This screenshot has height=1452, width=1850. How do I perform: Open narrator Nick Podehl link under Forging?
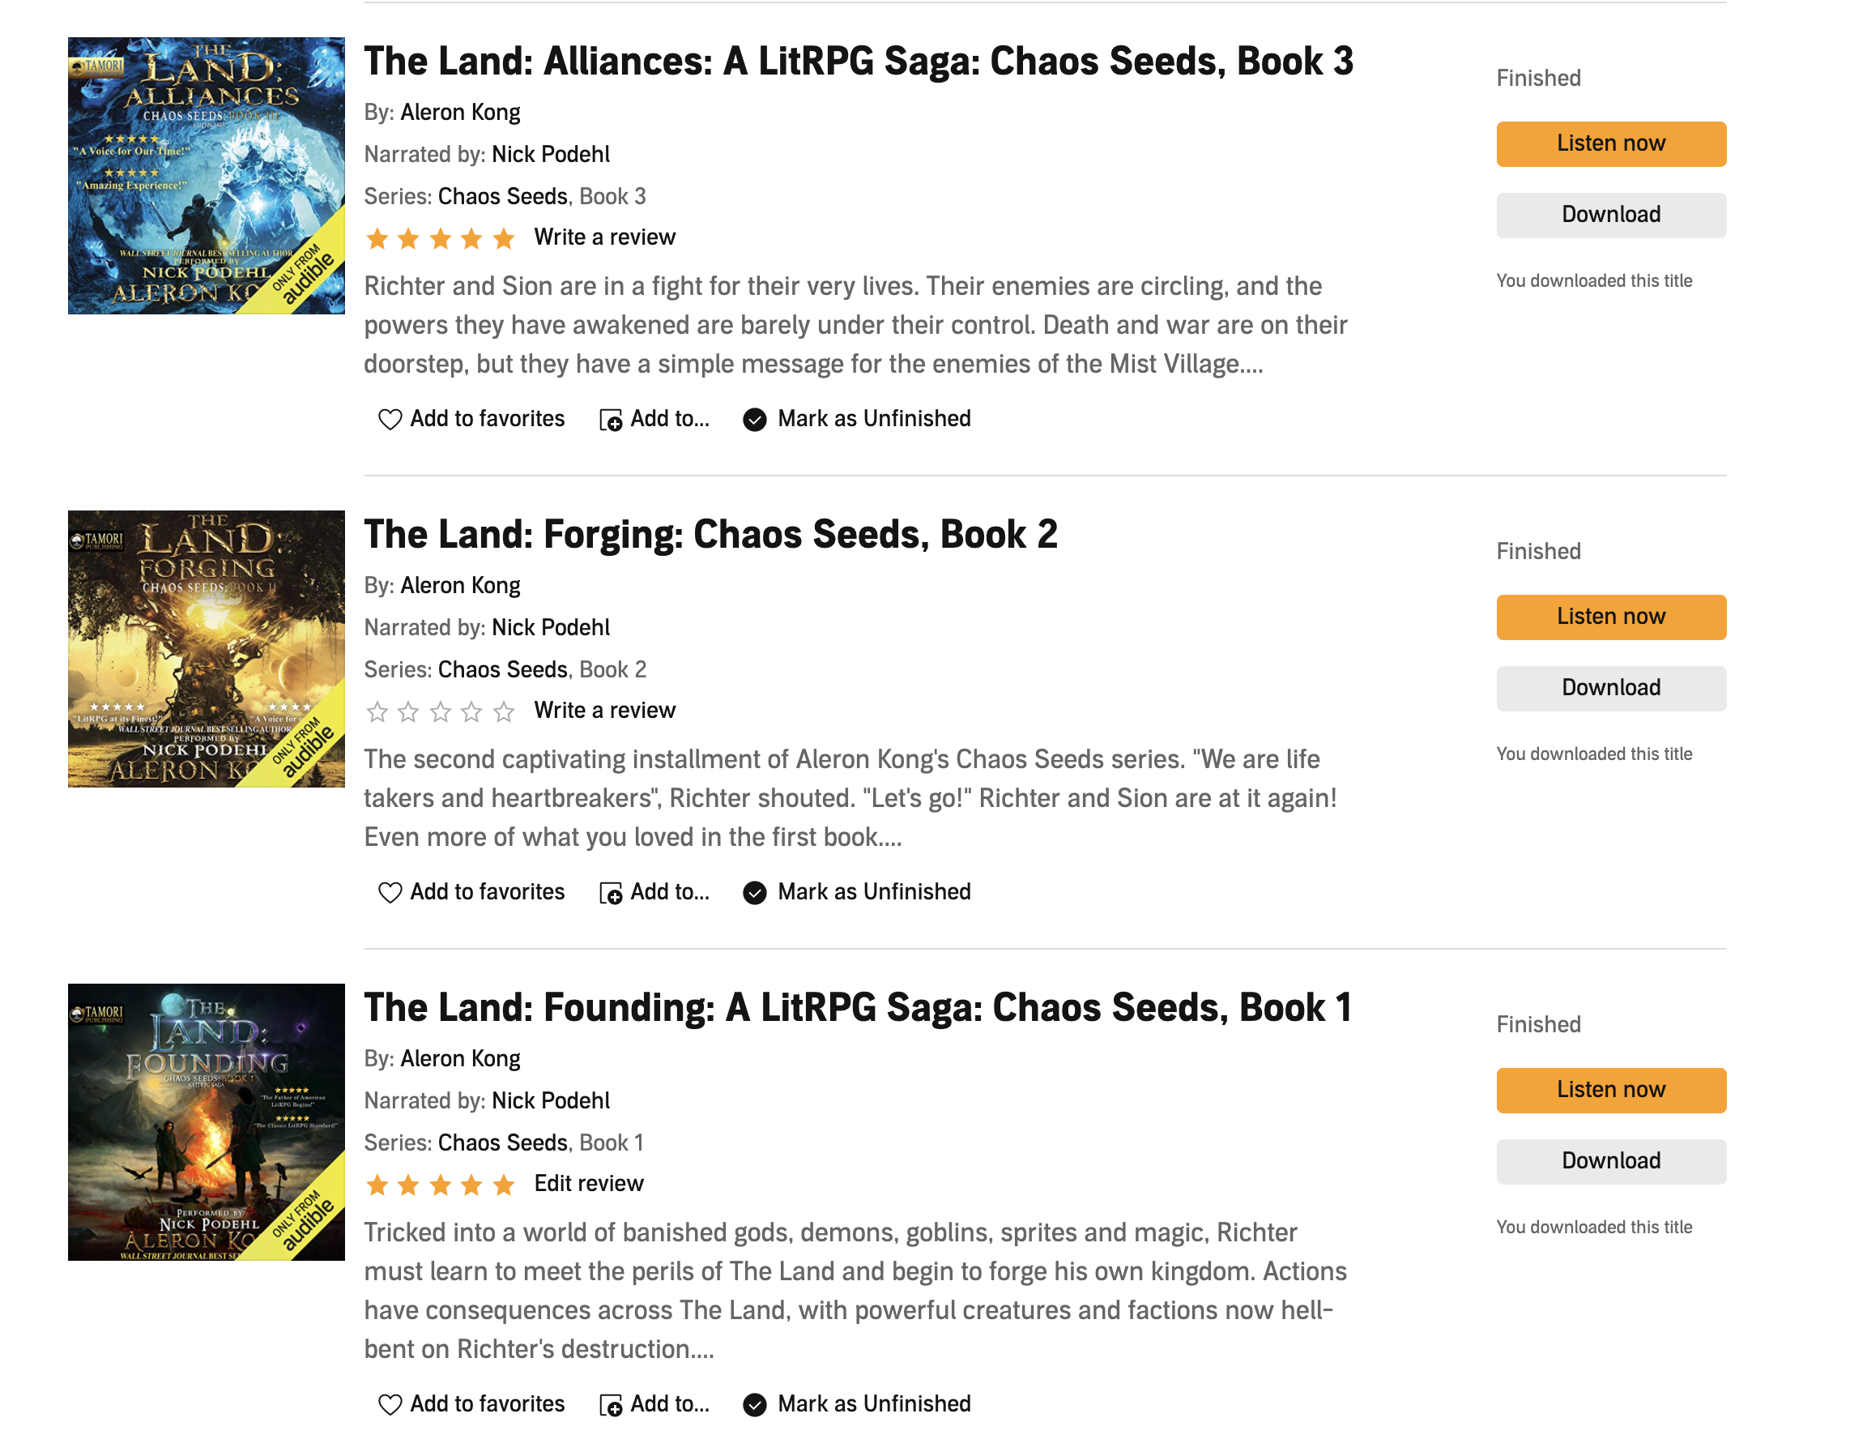pyautogui.click(x=551, y=627)
